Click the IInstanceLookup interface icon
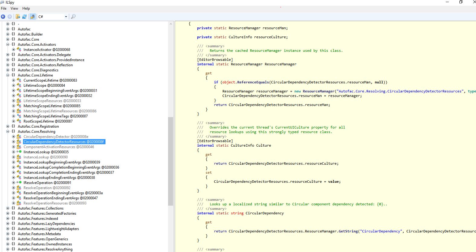Image resolution: width=476 pixels, height=252 pixels. coord(19,152)
